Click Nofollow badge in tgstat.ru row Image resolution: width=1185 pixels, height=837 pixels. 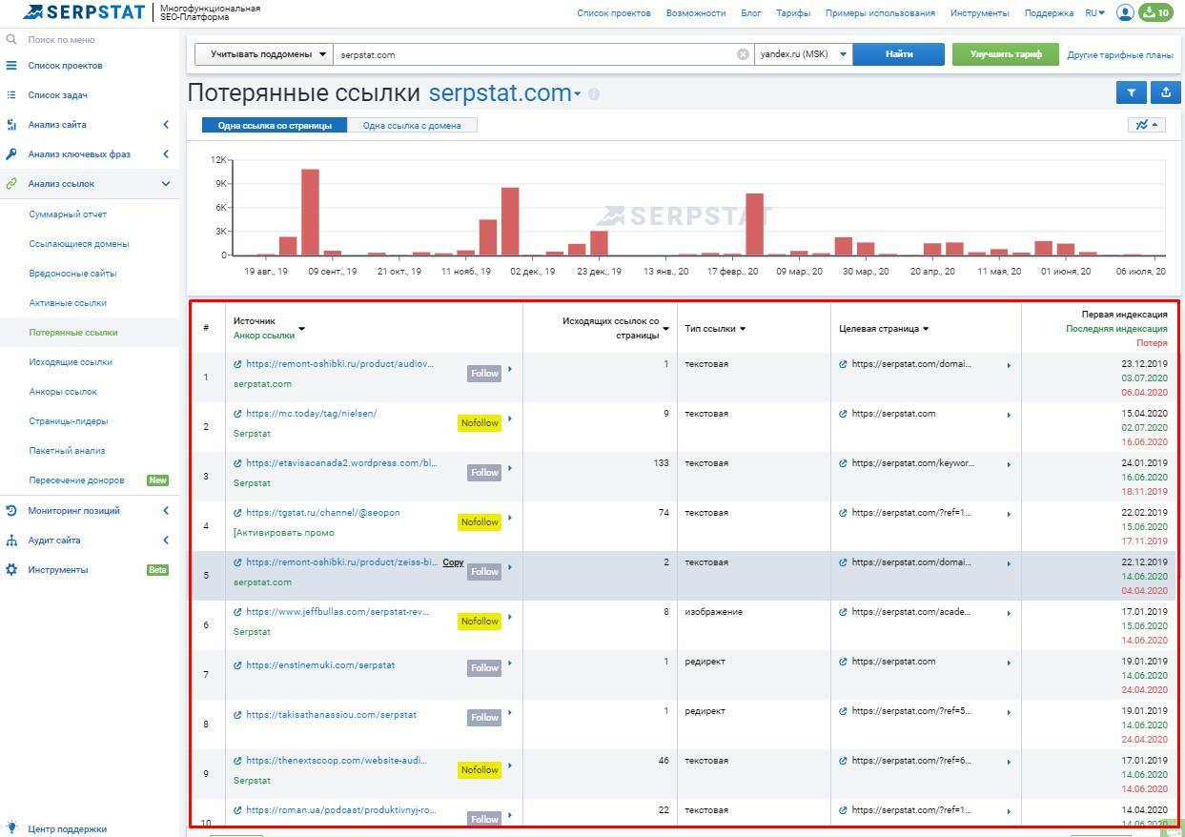coord(480,522)
